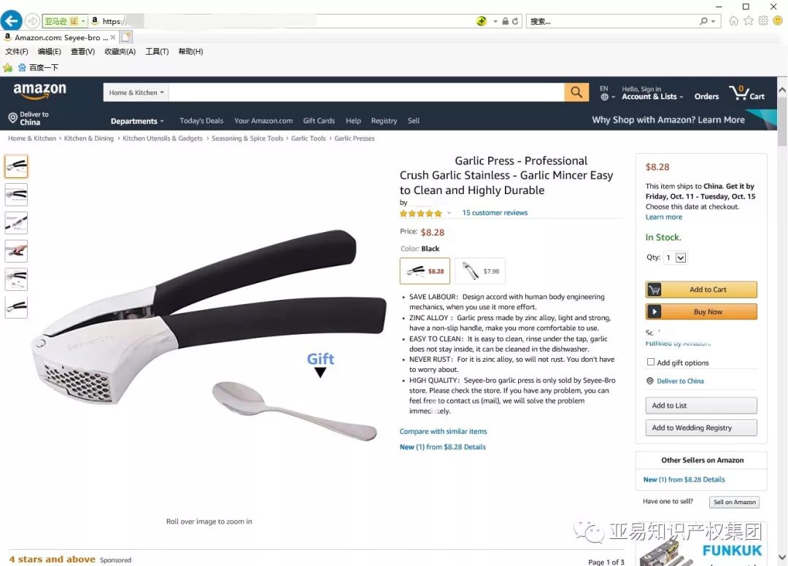The image size is (788, 566).
Task: Open the 15 customer reviews link
Action: (495, 213)
